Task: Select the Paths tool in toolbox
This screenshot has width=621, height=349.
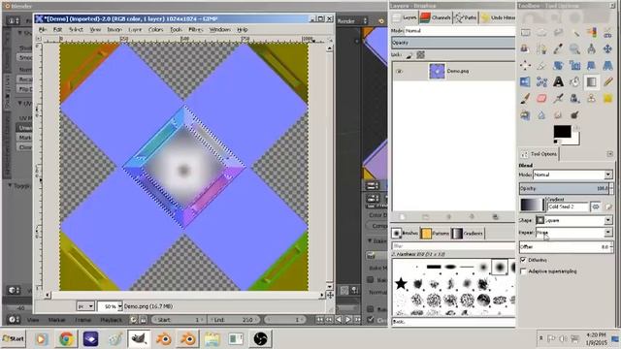Action: (541, 49)
